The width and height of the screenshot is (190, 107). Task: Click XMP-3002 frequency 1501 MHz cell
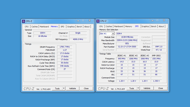[x=156, y=59]
